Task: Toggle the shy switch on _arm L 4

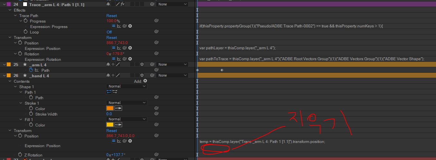Action: (108, 64)
